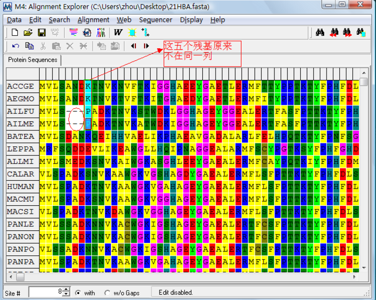Screen dimensions: 376x300
Task: Increase the Site # value
Action: pos(67,289)
